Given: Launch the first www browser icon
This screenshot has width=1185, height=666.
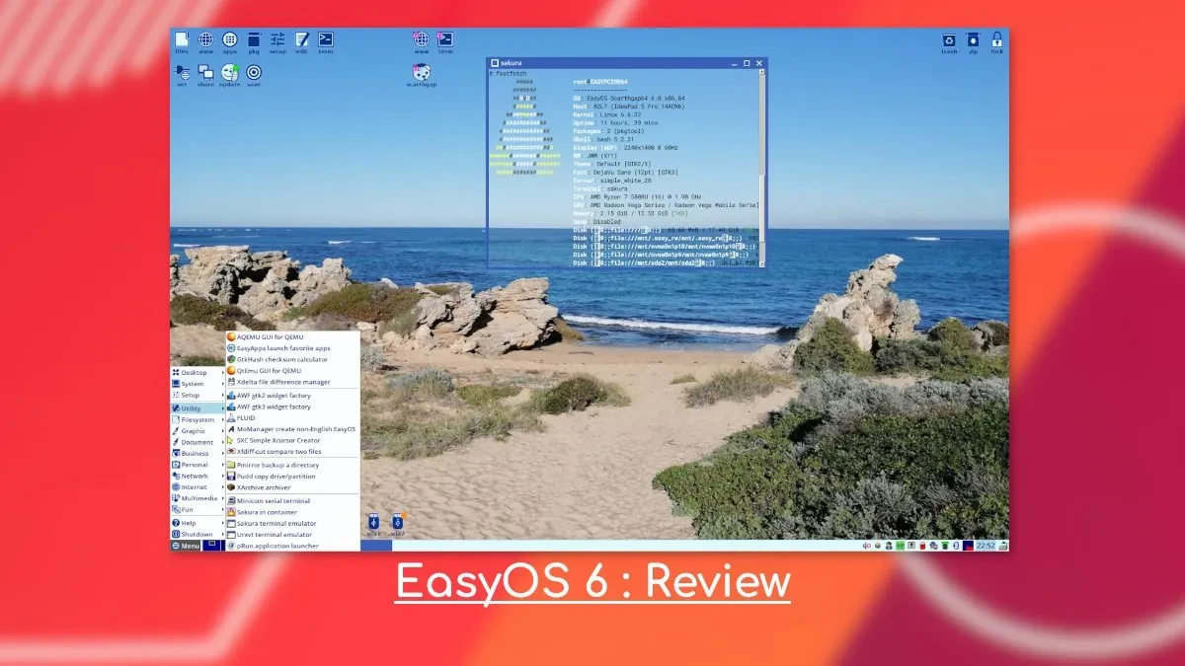Looking at the screenshot, I should point(205,40).
